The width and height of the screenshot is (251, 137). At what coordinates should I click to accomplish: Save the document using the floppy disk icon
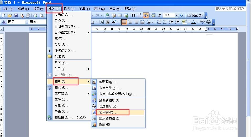(x=16, y=15)
